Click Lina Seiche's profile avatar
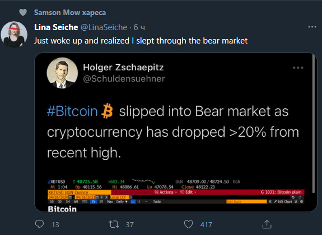Screen dimensions: 322x235 (x=14, y=35)
